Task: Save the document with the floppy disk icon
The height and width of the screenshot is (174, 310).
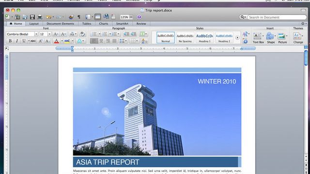Action: pos(32,17)
